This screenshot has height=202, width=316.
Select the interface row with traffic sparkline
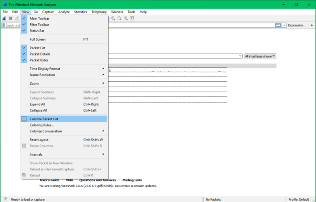click(x=168, y=71)
